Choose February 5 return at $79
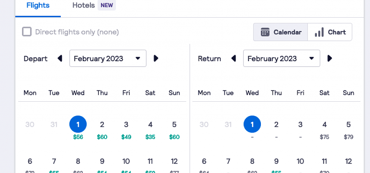This screenshot has width=370, height=173. coord(349,130)
